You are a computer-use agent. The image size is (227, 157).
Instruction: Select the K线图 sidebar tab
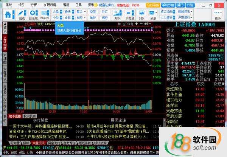click(5, 59)
